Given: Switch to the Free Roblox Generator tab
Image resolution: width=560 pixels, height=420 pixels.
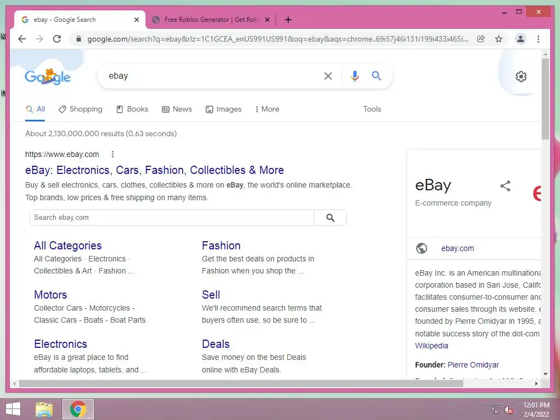Looking at the screenshot, I should pyautogui.click(x=211, y=20).
